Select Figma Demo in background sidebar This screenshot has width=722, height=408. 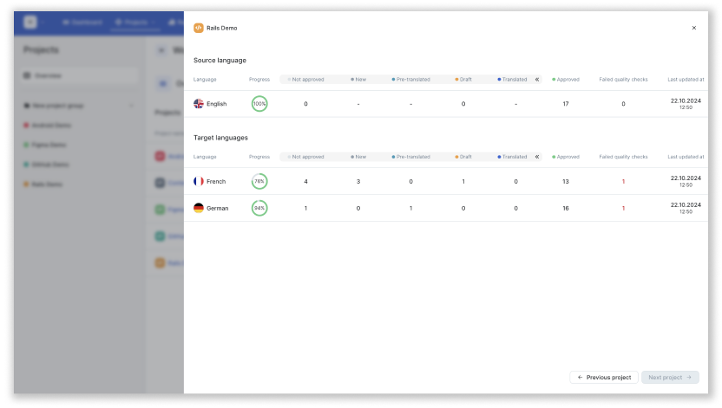[x=44, y=145]
